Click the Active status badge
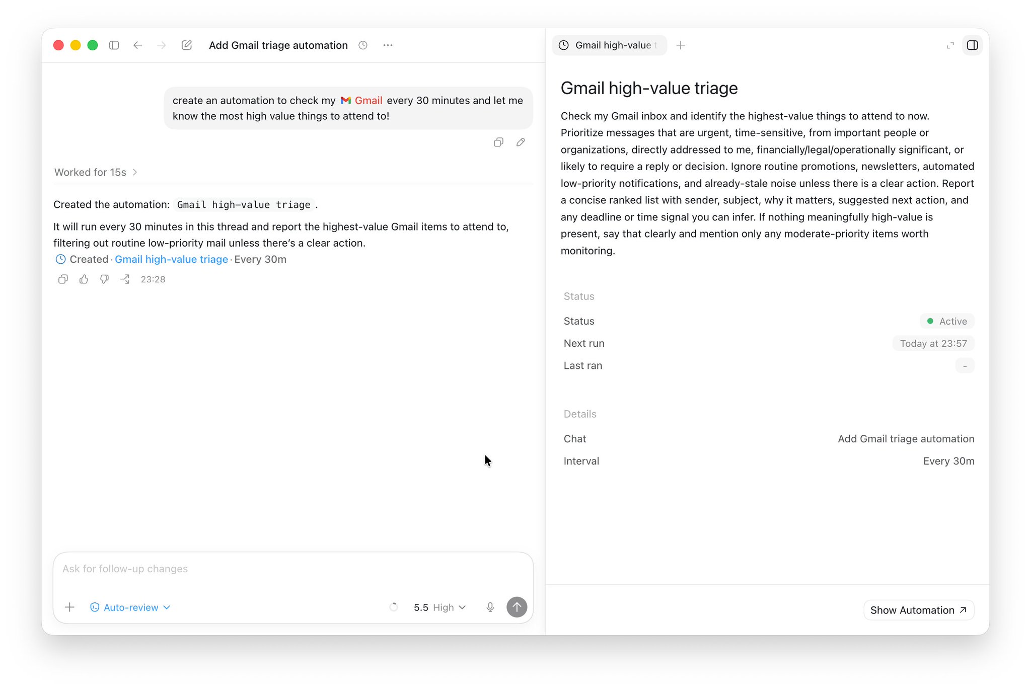The image size is (1031, 690). click(947, 321)
